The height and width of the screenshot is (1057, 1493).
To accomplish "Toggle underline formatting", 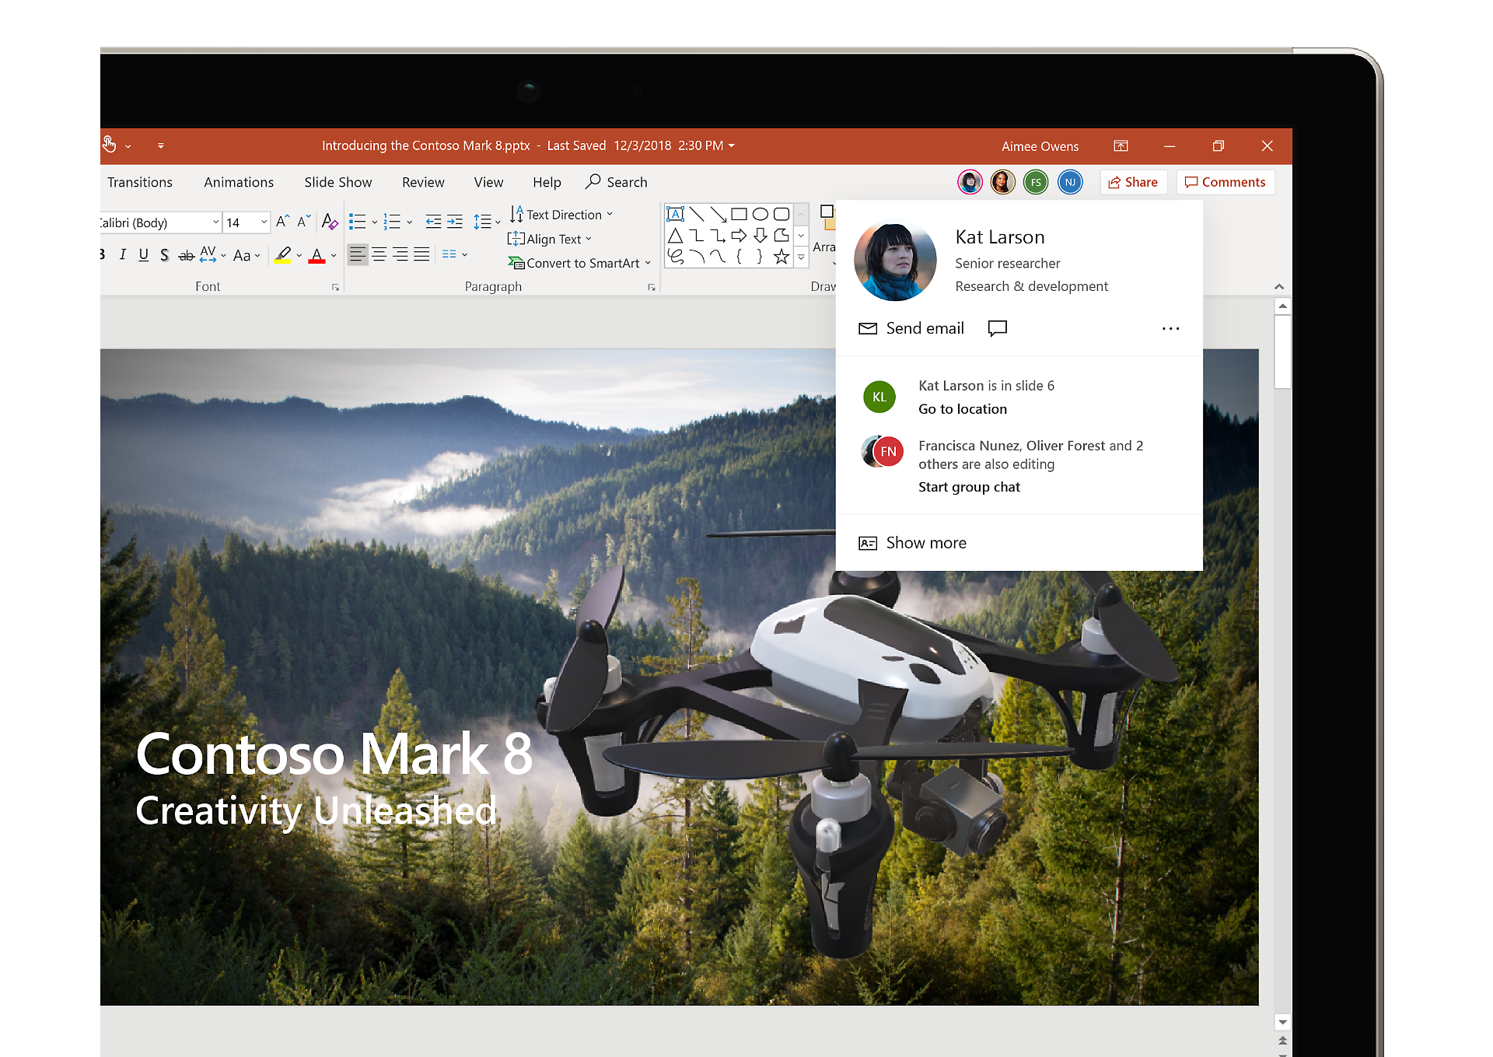I will [143, 255].
